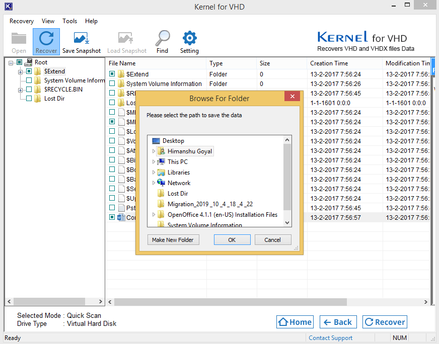
Task: Select the This PC icon in folder tree
Action: point(161,162)
